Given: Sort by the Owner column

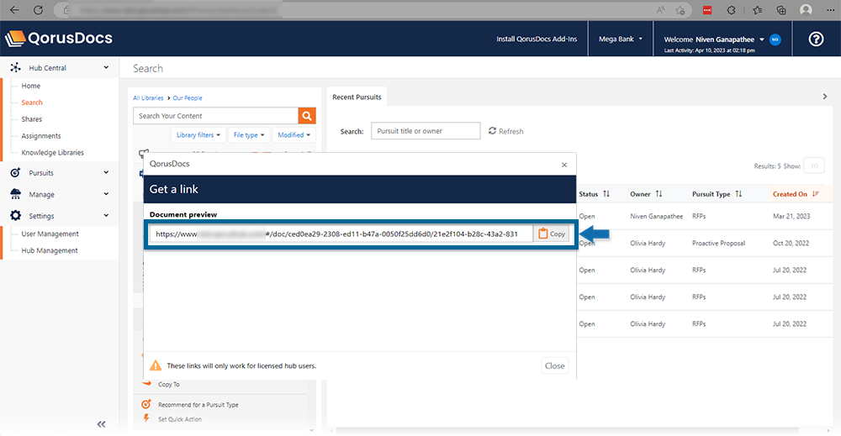Looking at the screenshot, I should tap(646, 194).
